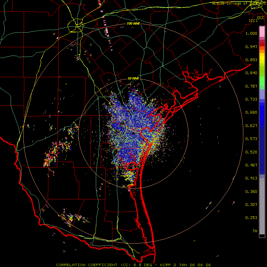This screenshot has height=267, width=267.
Task: Click the red segment of the color bar
Action: [x=262, y=44]
